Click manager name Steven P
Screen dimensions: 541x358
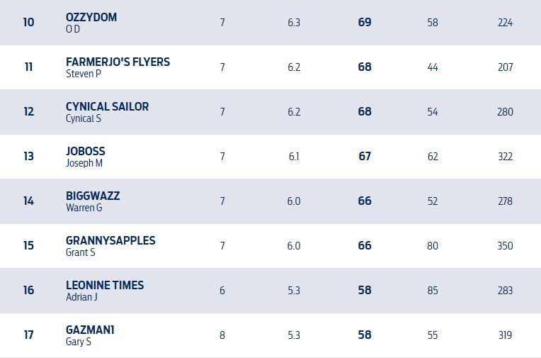(84, 74)
